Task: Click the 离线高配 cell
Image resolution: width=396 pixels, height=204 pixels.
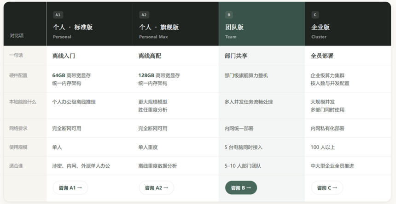Action: point(150,56)
